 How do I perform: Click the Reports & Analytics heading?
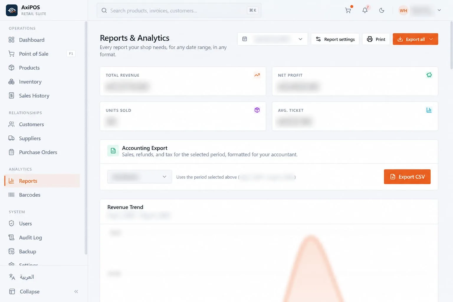click(x=134, y=38)
